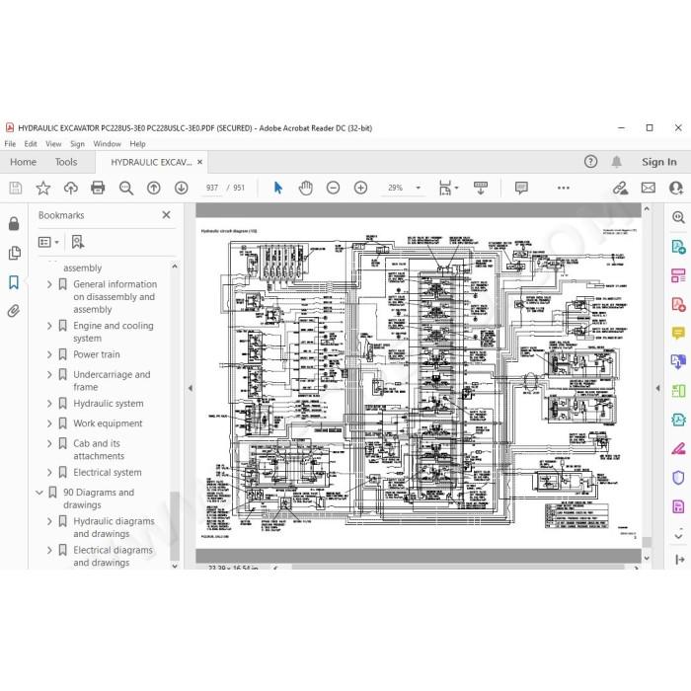Click the zoom in plus icon
The image size is (691, 691).
point(360,188)
